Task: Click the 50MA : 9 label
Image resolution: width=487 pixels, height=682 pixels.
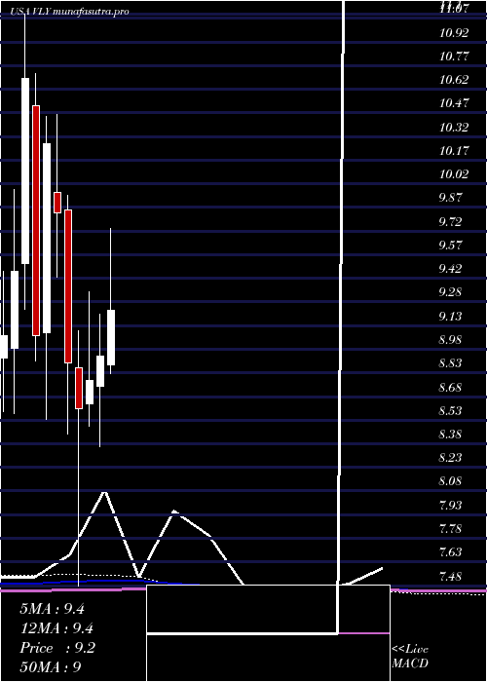Action: [x=51, y=666]
